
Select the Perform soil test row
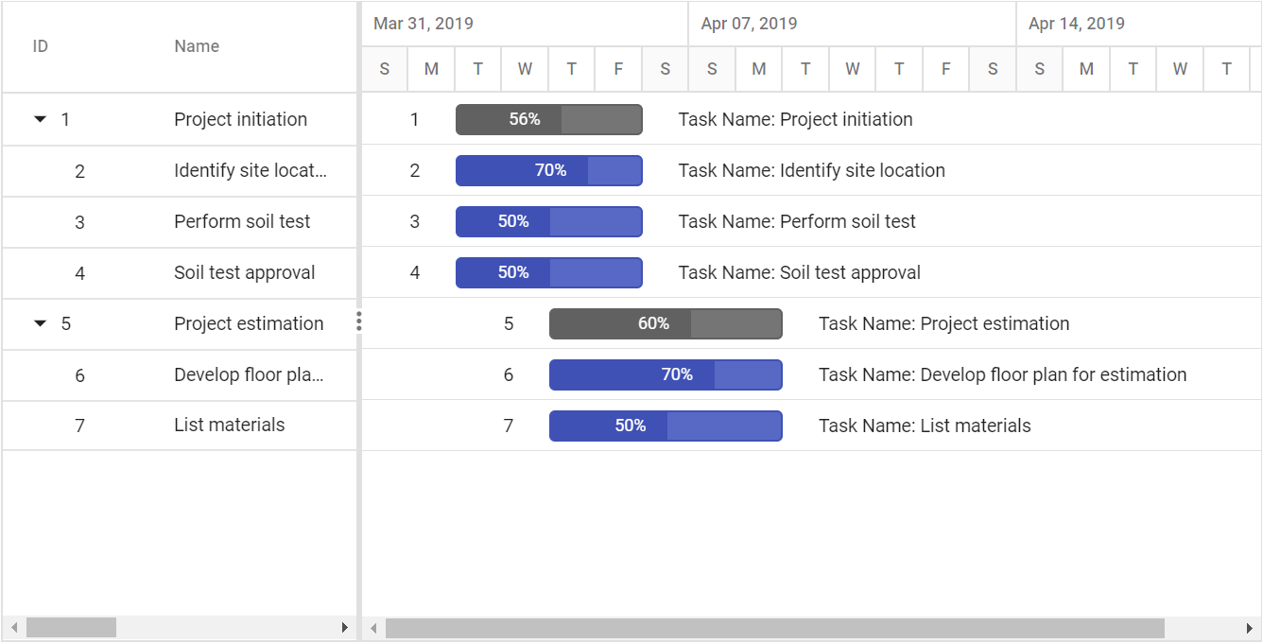(x=180, y=222)
